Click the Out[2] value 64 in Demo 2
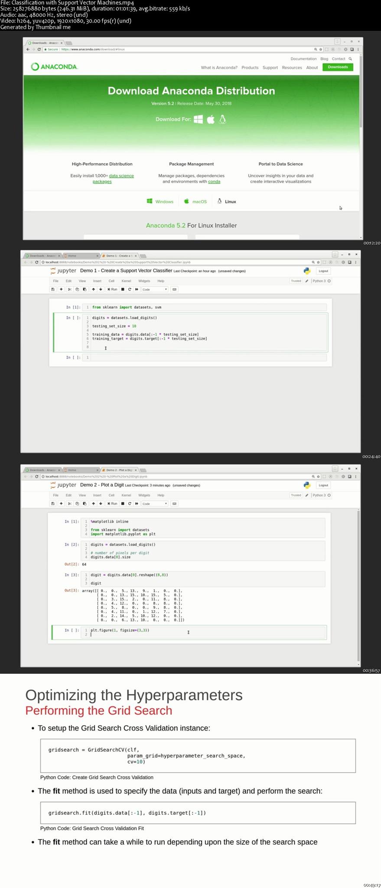Viewport: 381px width, 888px height. [x=84, y=564]
